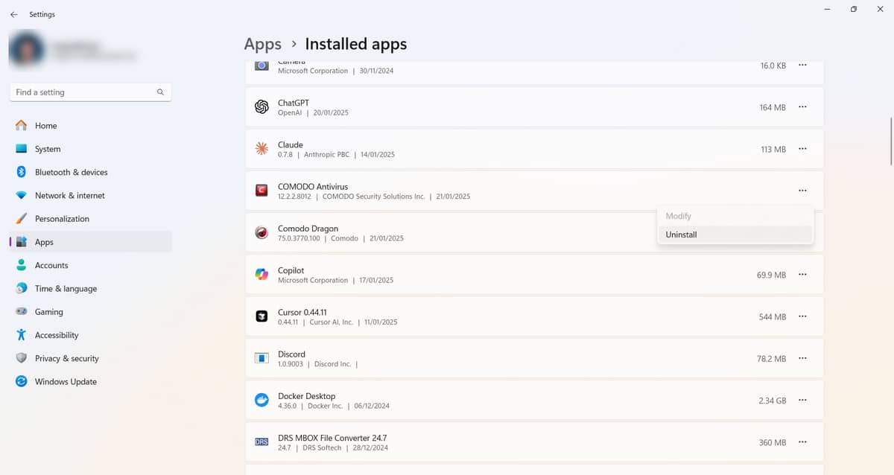
Task: Click the 16.0 KB size for Camera
Action: pos(773,66)
